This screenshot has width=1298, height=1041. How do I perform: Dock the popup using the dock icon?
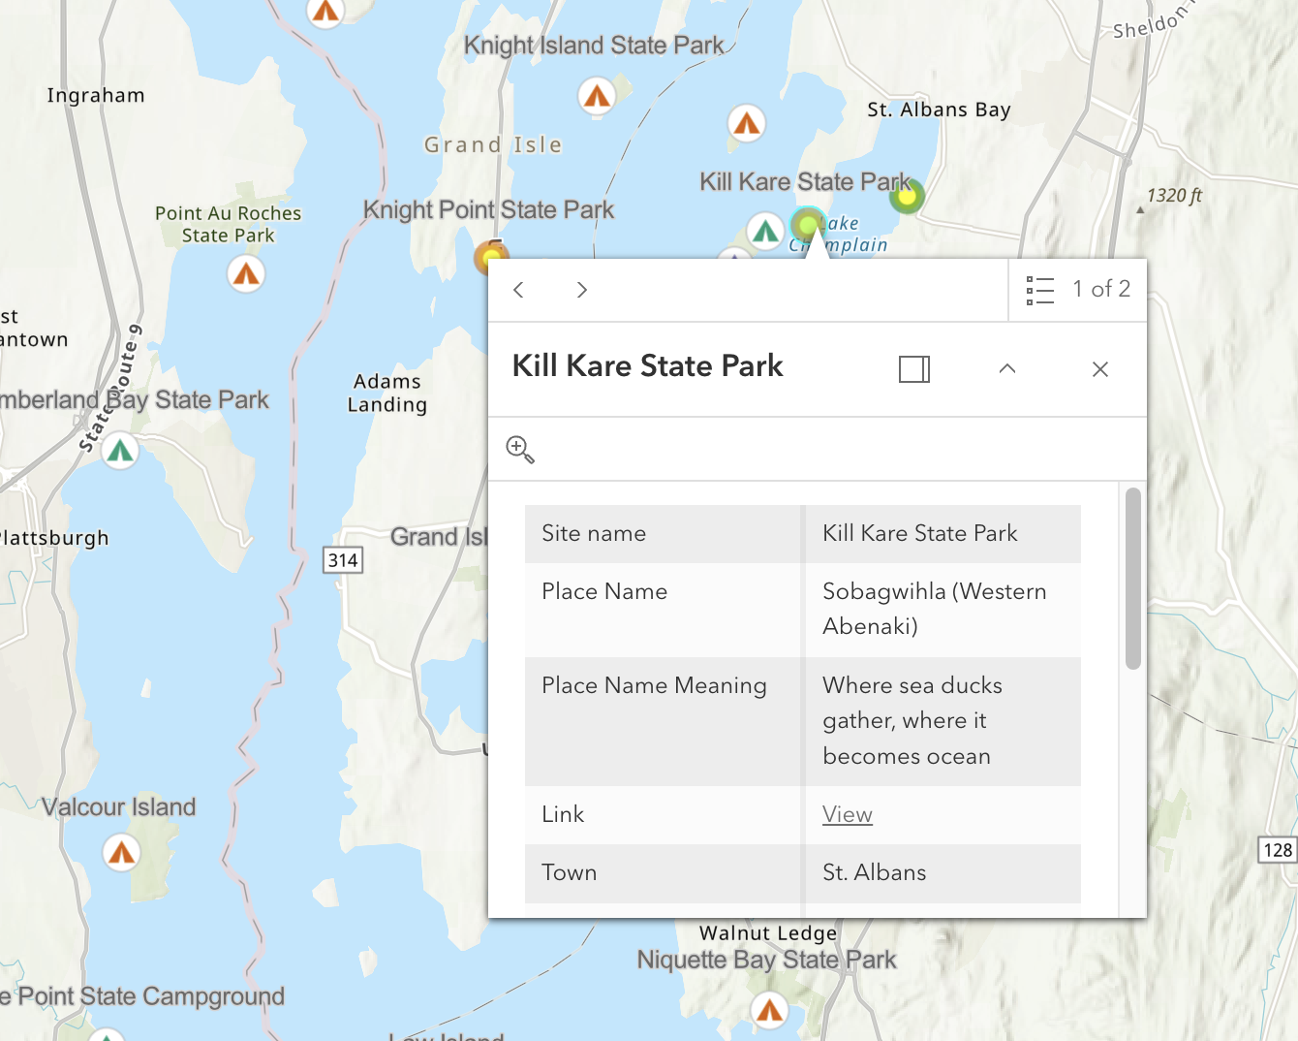pyautogui.click(x=913, y=369)
